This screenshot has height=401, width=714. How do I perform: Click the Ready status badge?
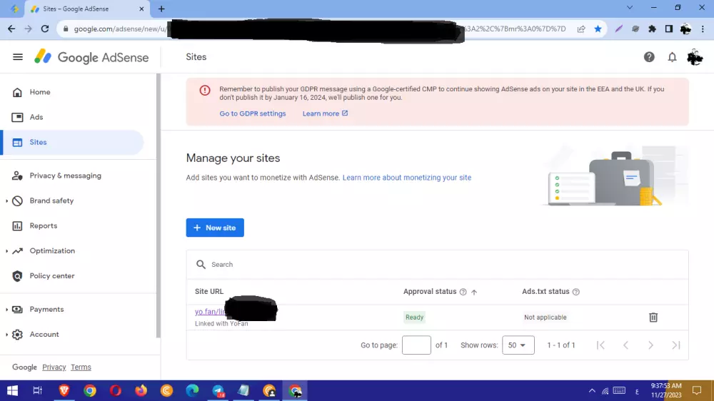(414, 318)
